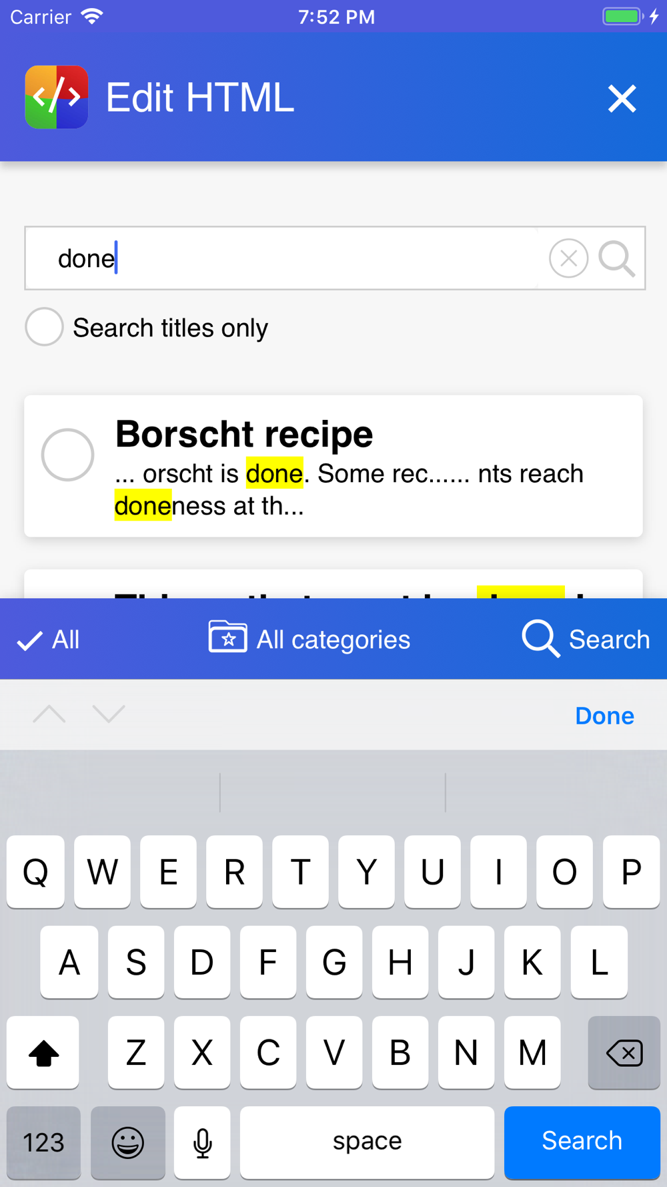Tap the shift arrow key

[43, 1053]
